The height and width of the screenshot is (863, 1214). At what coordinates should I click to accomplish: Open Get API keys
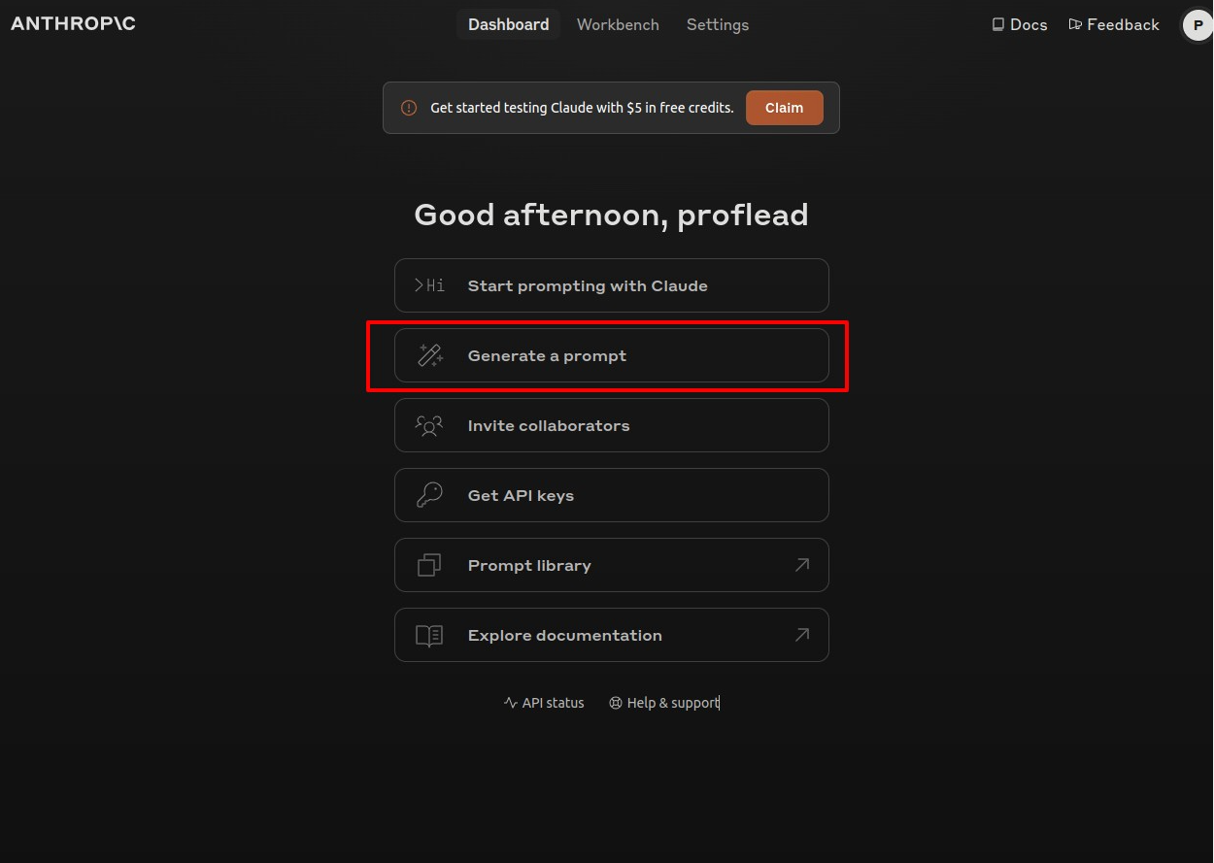(611, 495)
